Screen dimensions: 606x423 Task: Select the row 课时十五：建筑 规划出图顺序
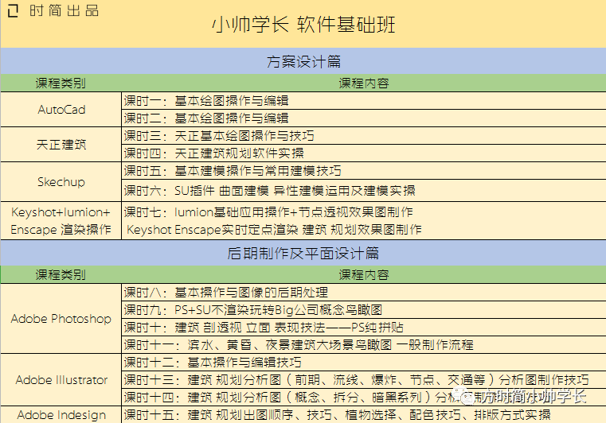click(x=364, y=414)
